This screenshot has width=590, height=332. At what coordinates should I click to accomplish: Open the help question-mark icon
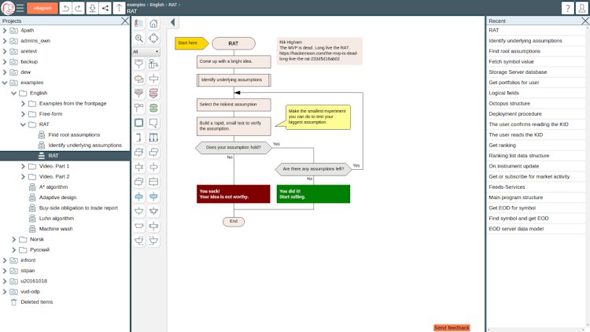567,8
